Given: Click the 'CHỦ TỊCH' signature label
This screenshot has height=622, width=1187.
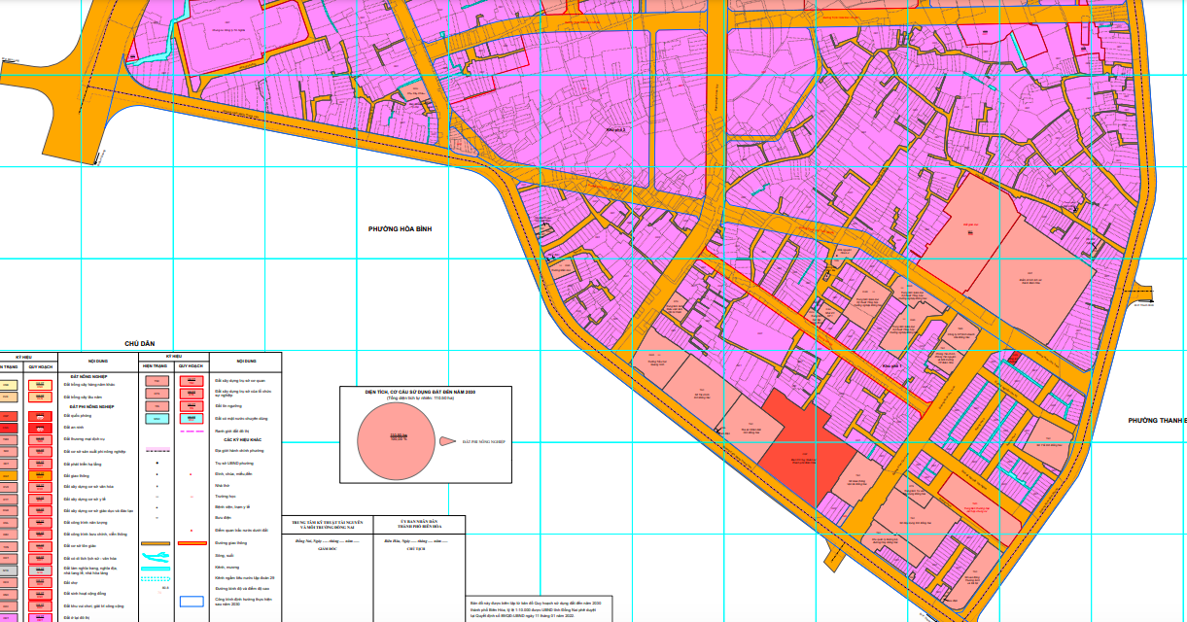Looking at the screenshot, I should [x=417, y=548].
